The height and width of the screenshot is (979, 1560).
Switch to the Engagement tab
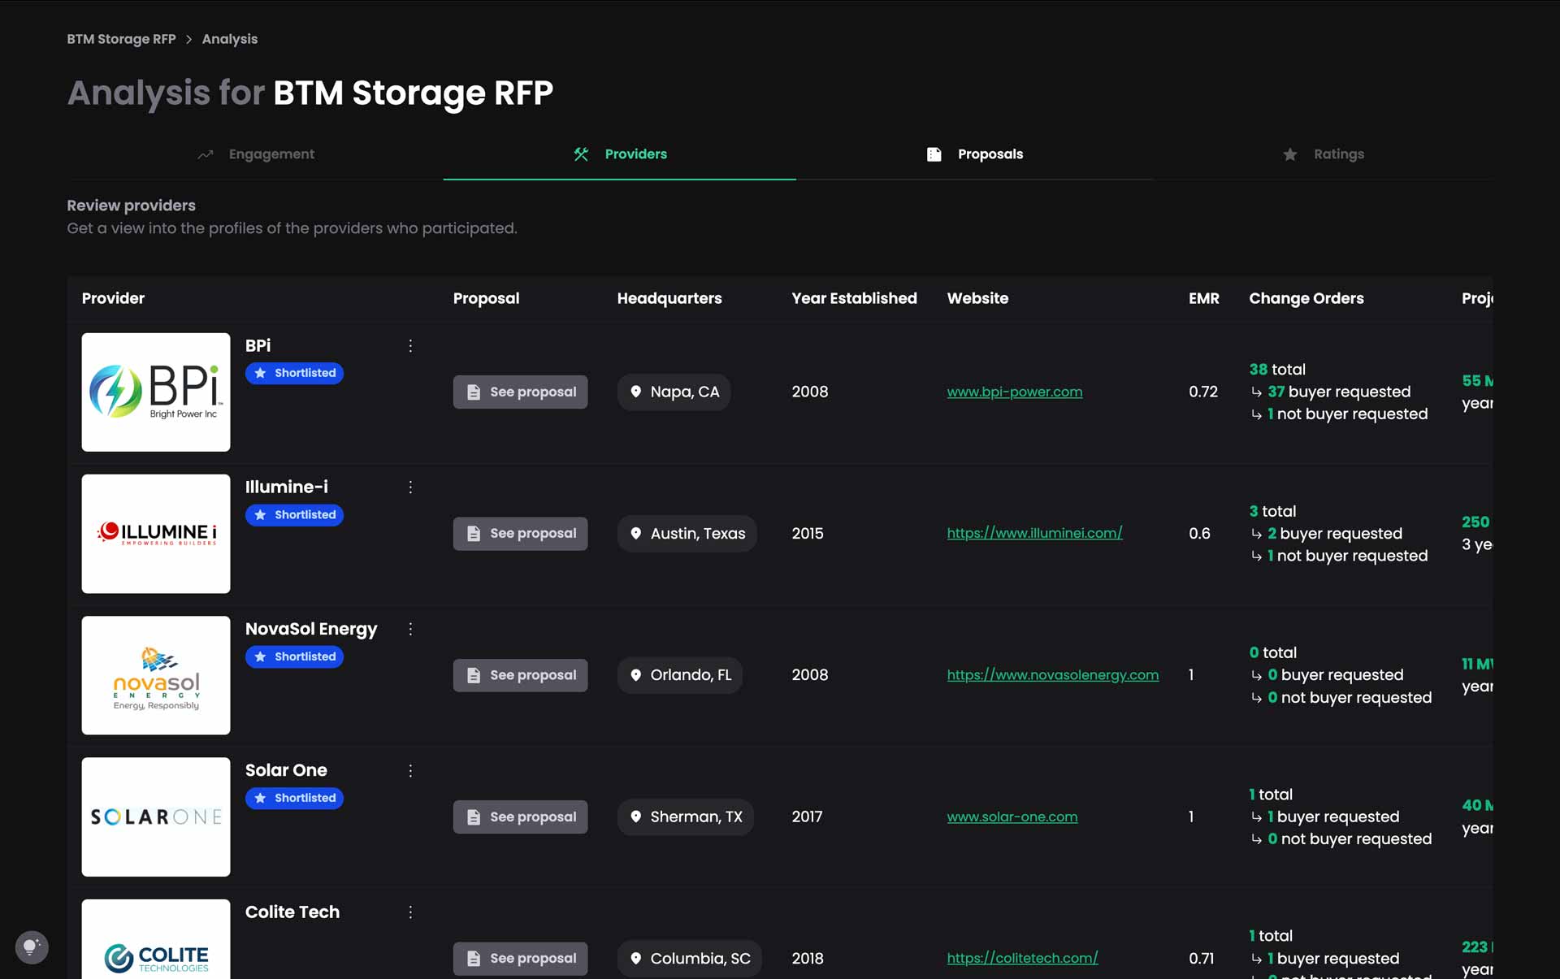click(256, 154)
